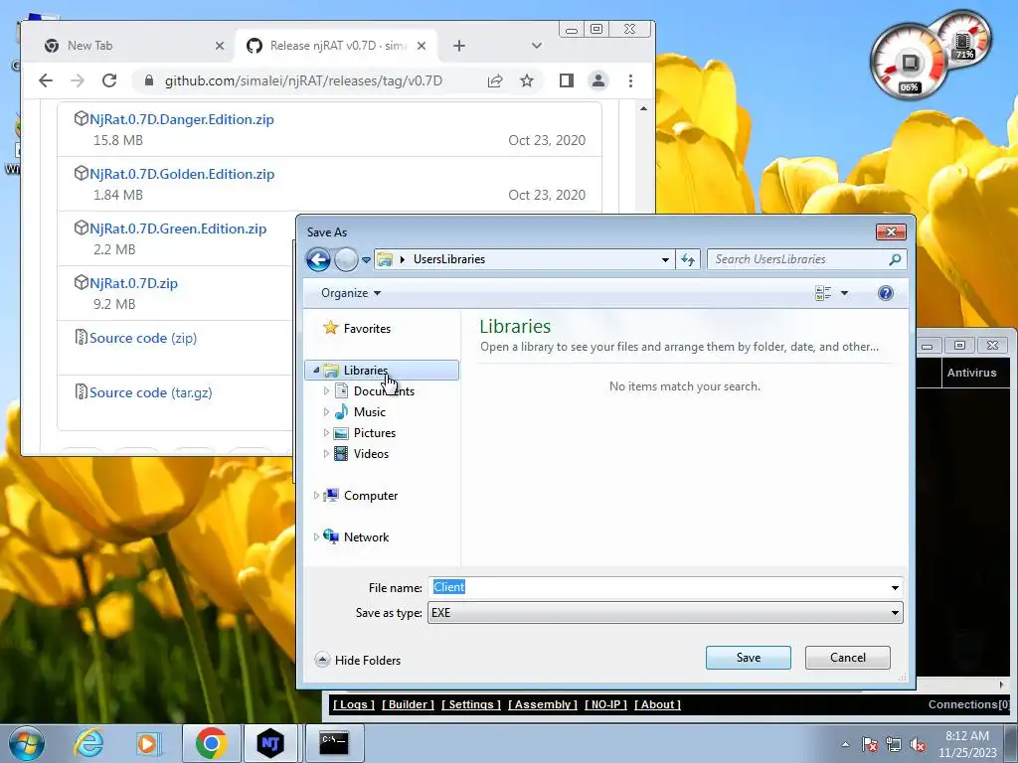Expand the Pictures library node
This screenshot has height=763, width=1018.
326,433
